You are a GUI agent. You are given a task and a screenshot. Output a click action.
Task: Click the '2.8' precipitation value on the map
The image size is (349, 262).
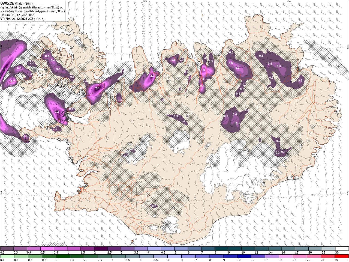[97, 88]
